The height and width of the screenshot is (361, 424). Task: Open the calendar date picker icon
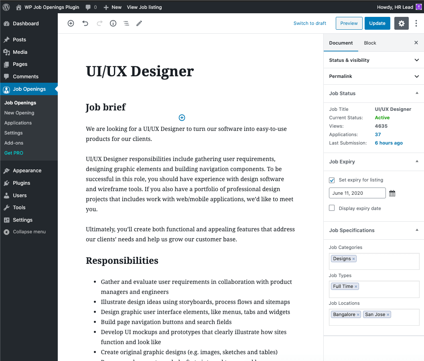[392, 193]
